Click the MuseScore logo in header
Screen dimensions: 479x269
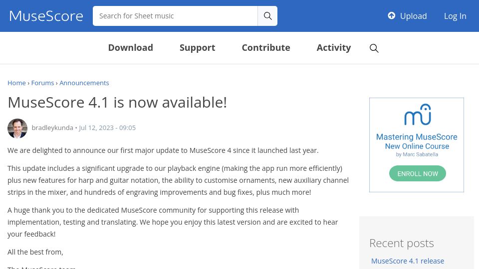click(46, 16)
